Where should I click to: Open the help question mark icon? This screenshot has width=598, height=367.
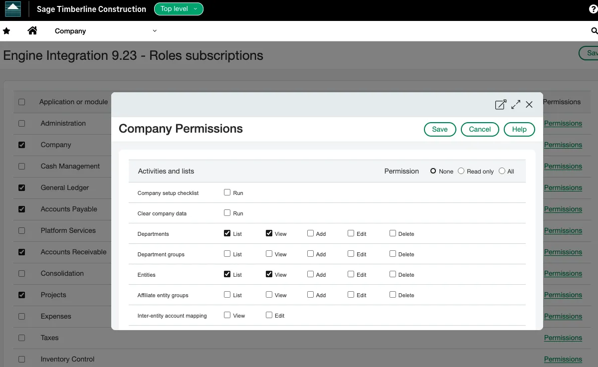click(x=594, y=9)
